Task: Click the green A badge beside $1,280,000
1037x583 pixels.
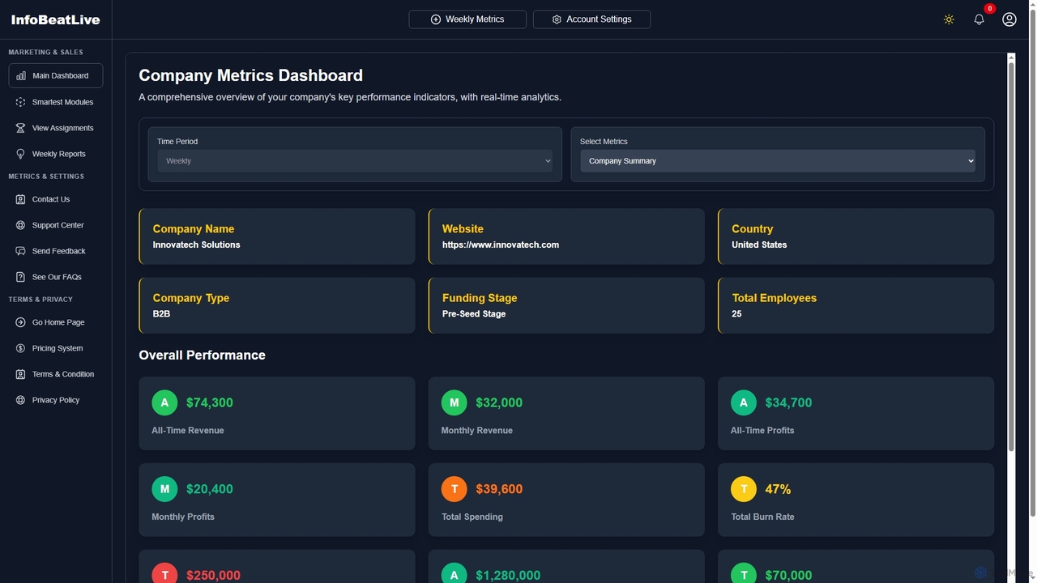Action: pos(454,573)
